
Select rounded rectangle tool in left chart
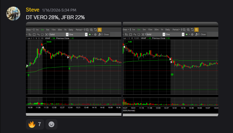coord(42,34)
